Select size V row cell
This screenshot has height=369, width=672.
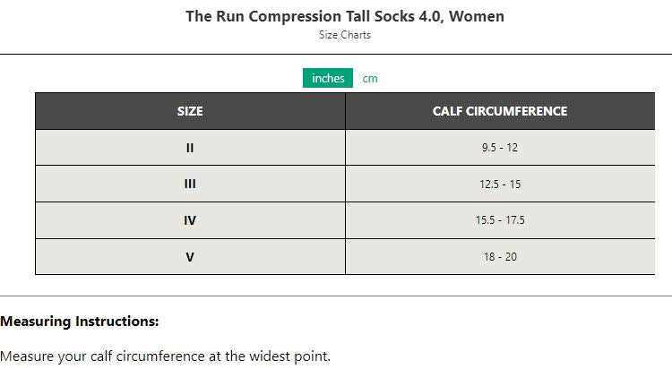click(x=190, y=256)
